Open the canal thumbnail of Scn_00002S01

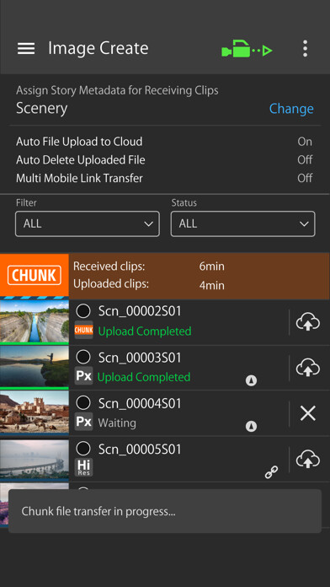pos(35,322)
